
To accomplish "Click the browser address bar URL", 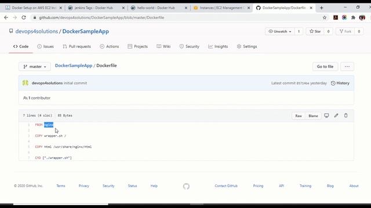I will pos(101,17).
